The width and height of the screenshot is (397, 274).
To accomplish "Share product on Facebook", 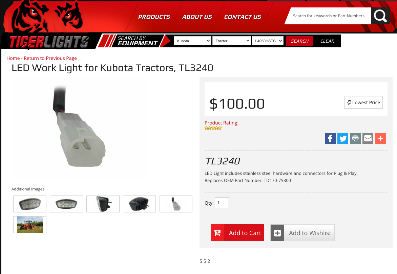I will (x=330, y=138).
